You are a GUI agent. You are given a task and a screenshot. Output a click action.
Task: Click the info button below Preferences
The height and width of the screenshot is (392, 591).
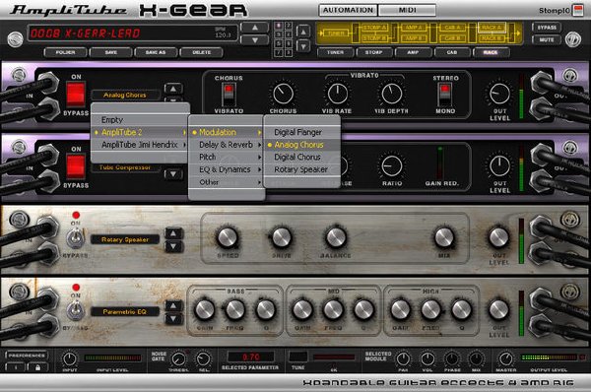16,367
